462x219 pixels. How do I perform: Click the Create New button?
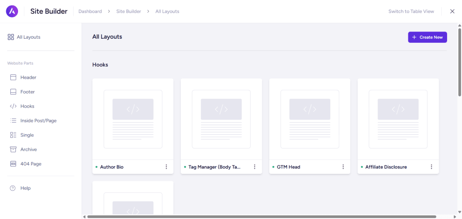(427, 37)
